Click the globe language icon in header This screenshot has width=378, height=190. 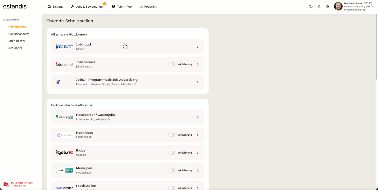(328, 7)
